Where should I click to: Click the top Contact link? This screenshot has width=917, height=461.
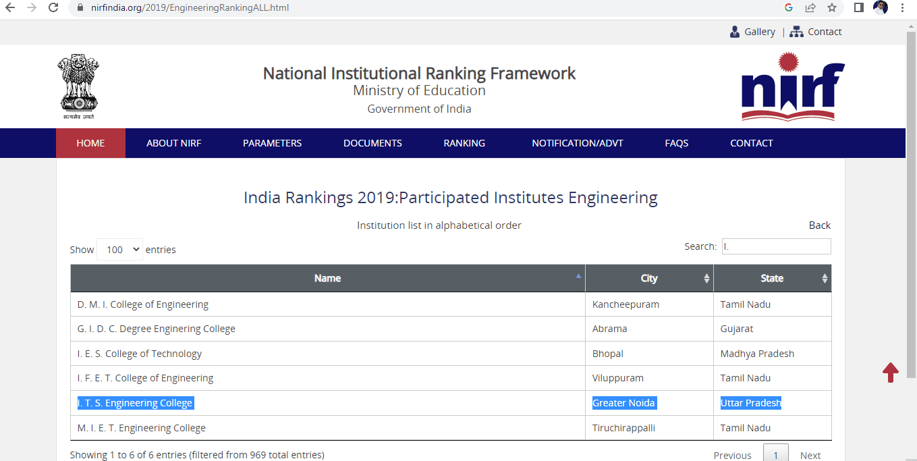(825, 32)
